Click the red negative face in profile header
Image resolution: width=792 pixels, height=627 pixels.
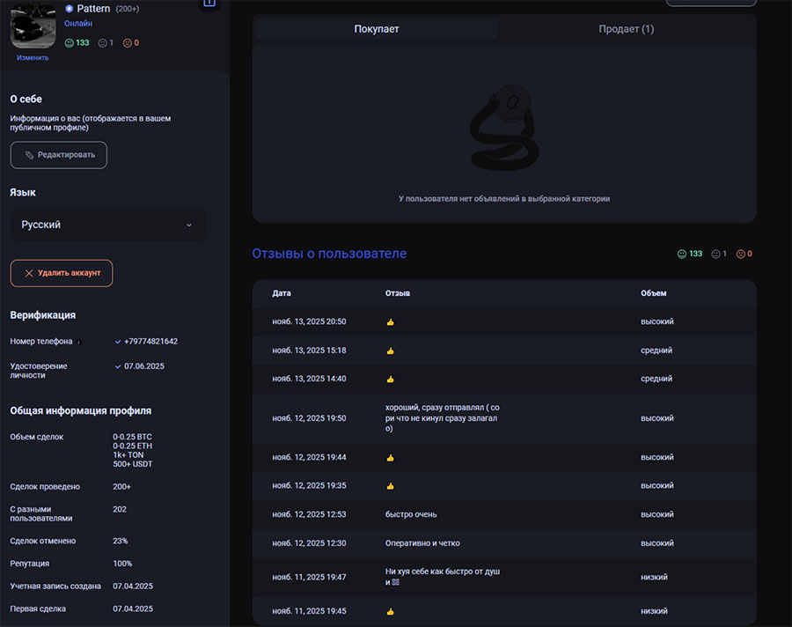[127, 42]
